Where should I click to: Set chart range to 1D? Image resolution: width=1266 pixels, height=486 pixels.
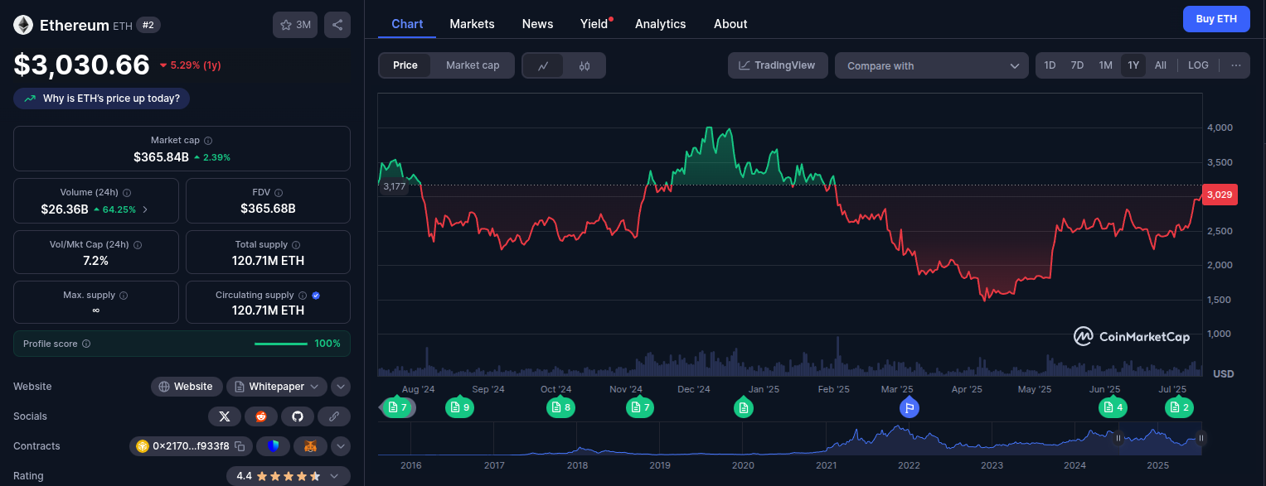(x=1050, y=65)
